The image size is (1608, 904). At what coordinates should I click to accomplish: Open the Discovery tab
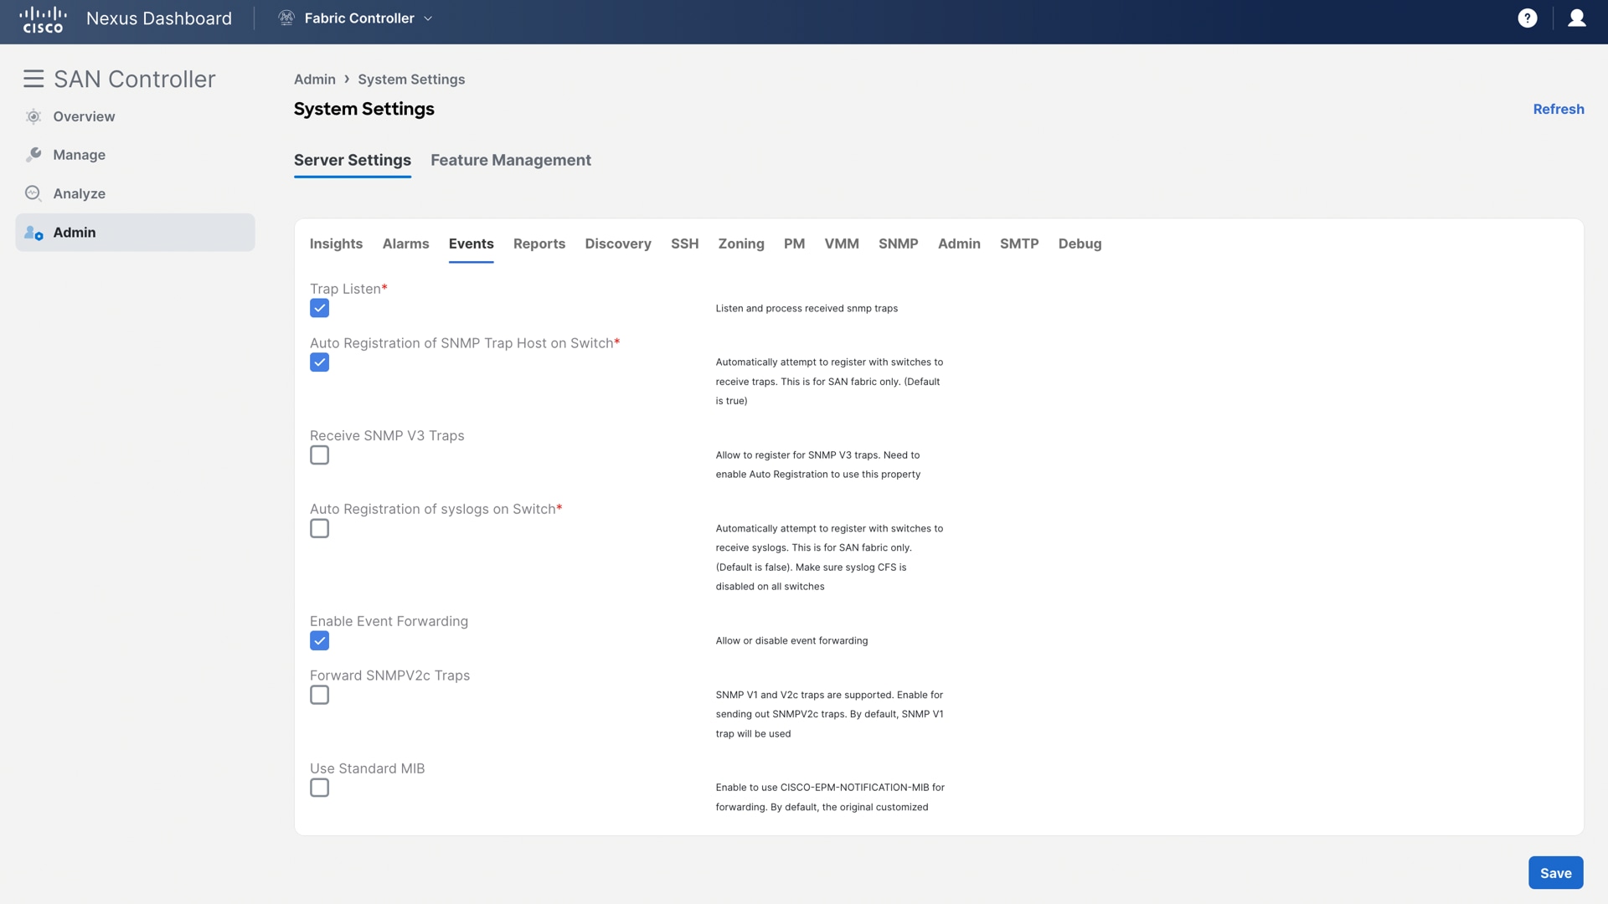(618, 244)
